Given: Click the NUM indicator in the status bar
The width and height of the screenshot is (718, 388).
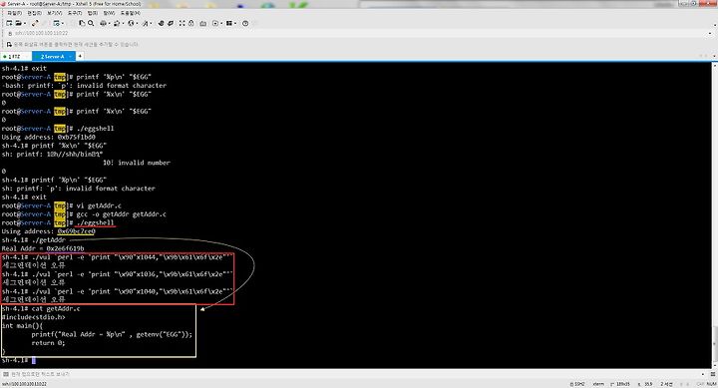Looking at the screenshot, I should pos(712,384).
